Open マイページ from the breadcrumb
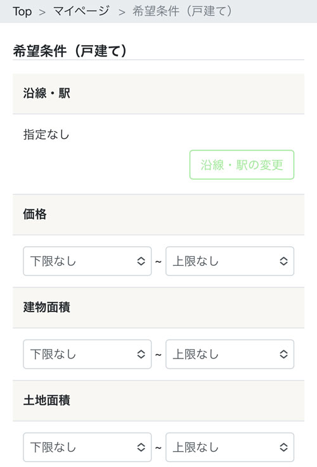Image resolution: width=317 pixels, height=467 pixels. pyautogui.click(x=82, y=11)
